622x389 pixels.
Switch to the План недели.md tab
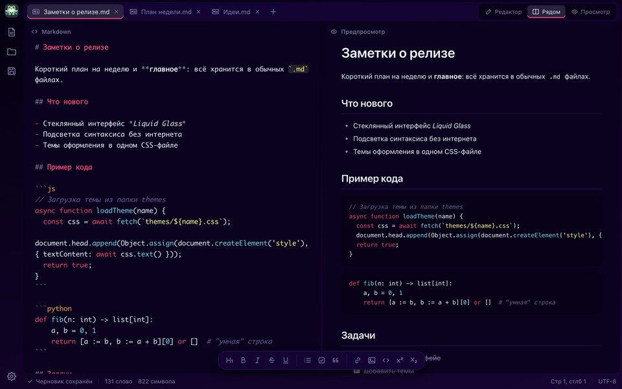(x=165, y=12)
